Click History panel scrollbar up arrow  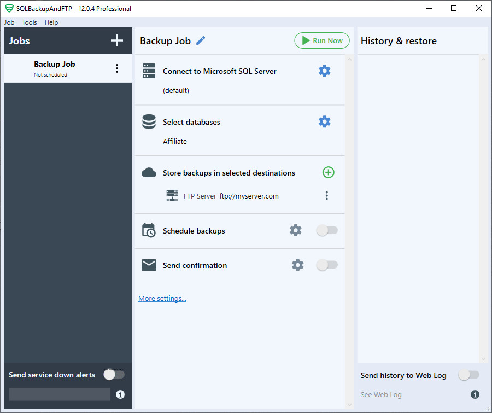(483, 60)
